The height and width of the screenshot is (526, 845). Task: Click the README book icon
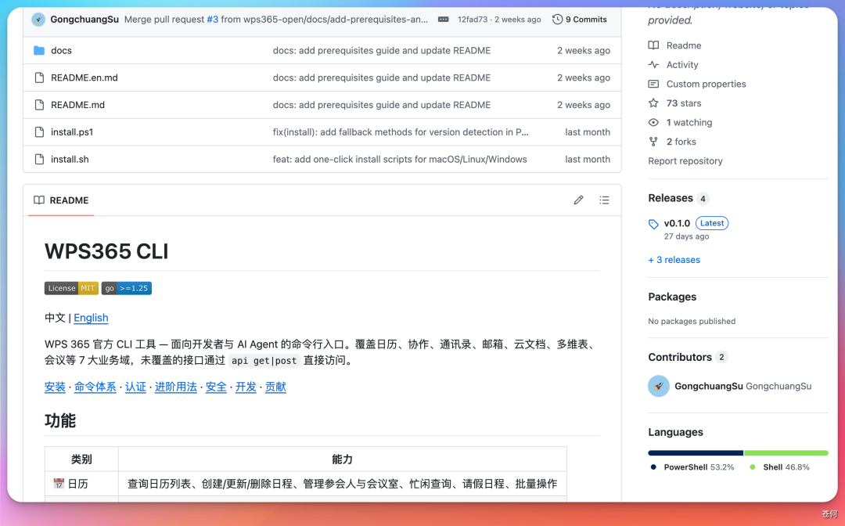pyautogui.click(x=39, y=200)
